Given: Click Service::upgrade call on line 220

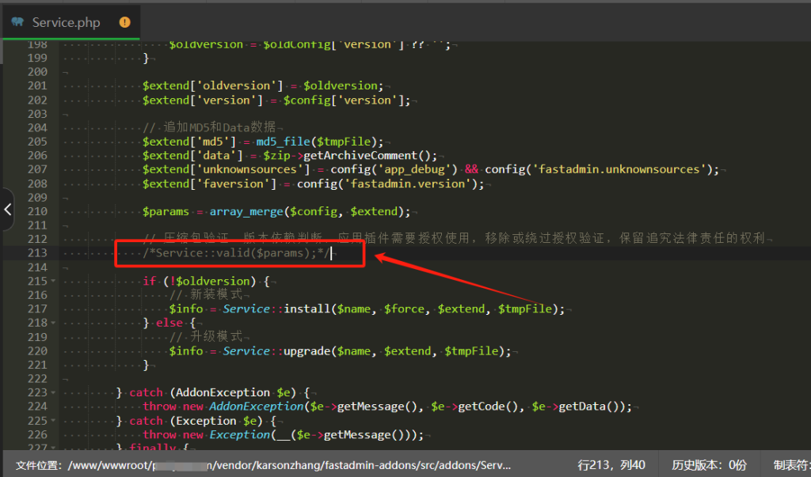Looking at the screenshot, I should (x=276, y=351).
